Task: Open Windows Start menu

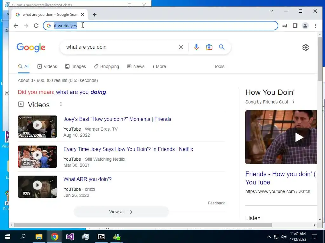Action: click(8, 237)
